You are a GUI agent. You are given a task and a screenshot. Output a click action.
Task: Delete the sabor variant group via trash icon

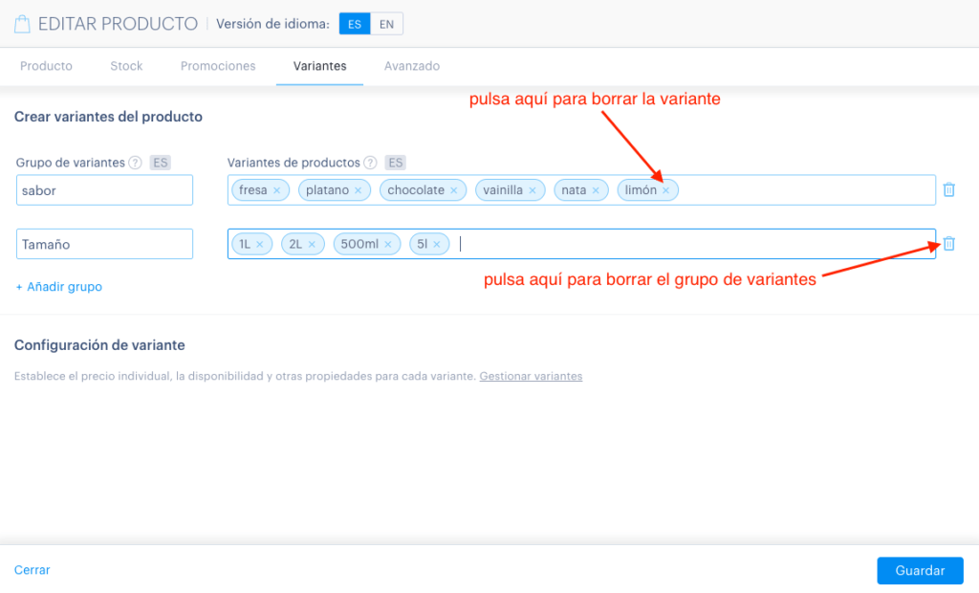(949, 189)
